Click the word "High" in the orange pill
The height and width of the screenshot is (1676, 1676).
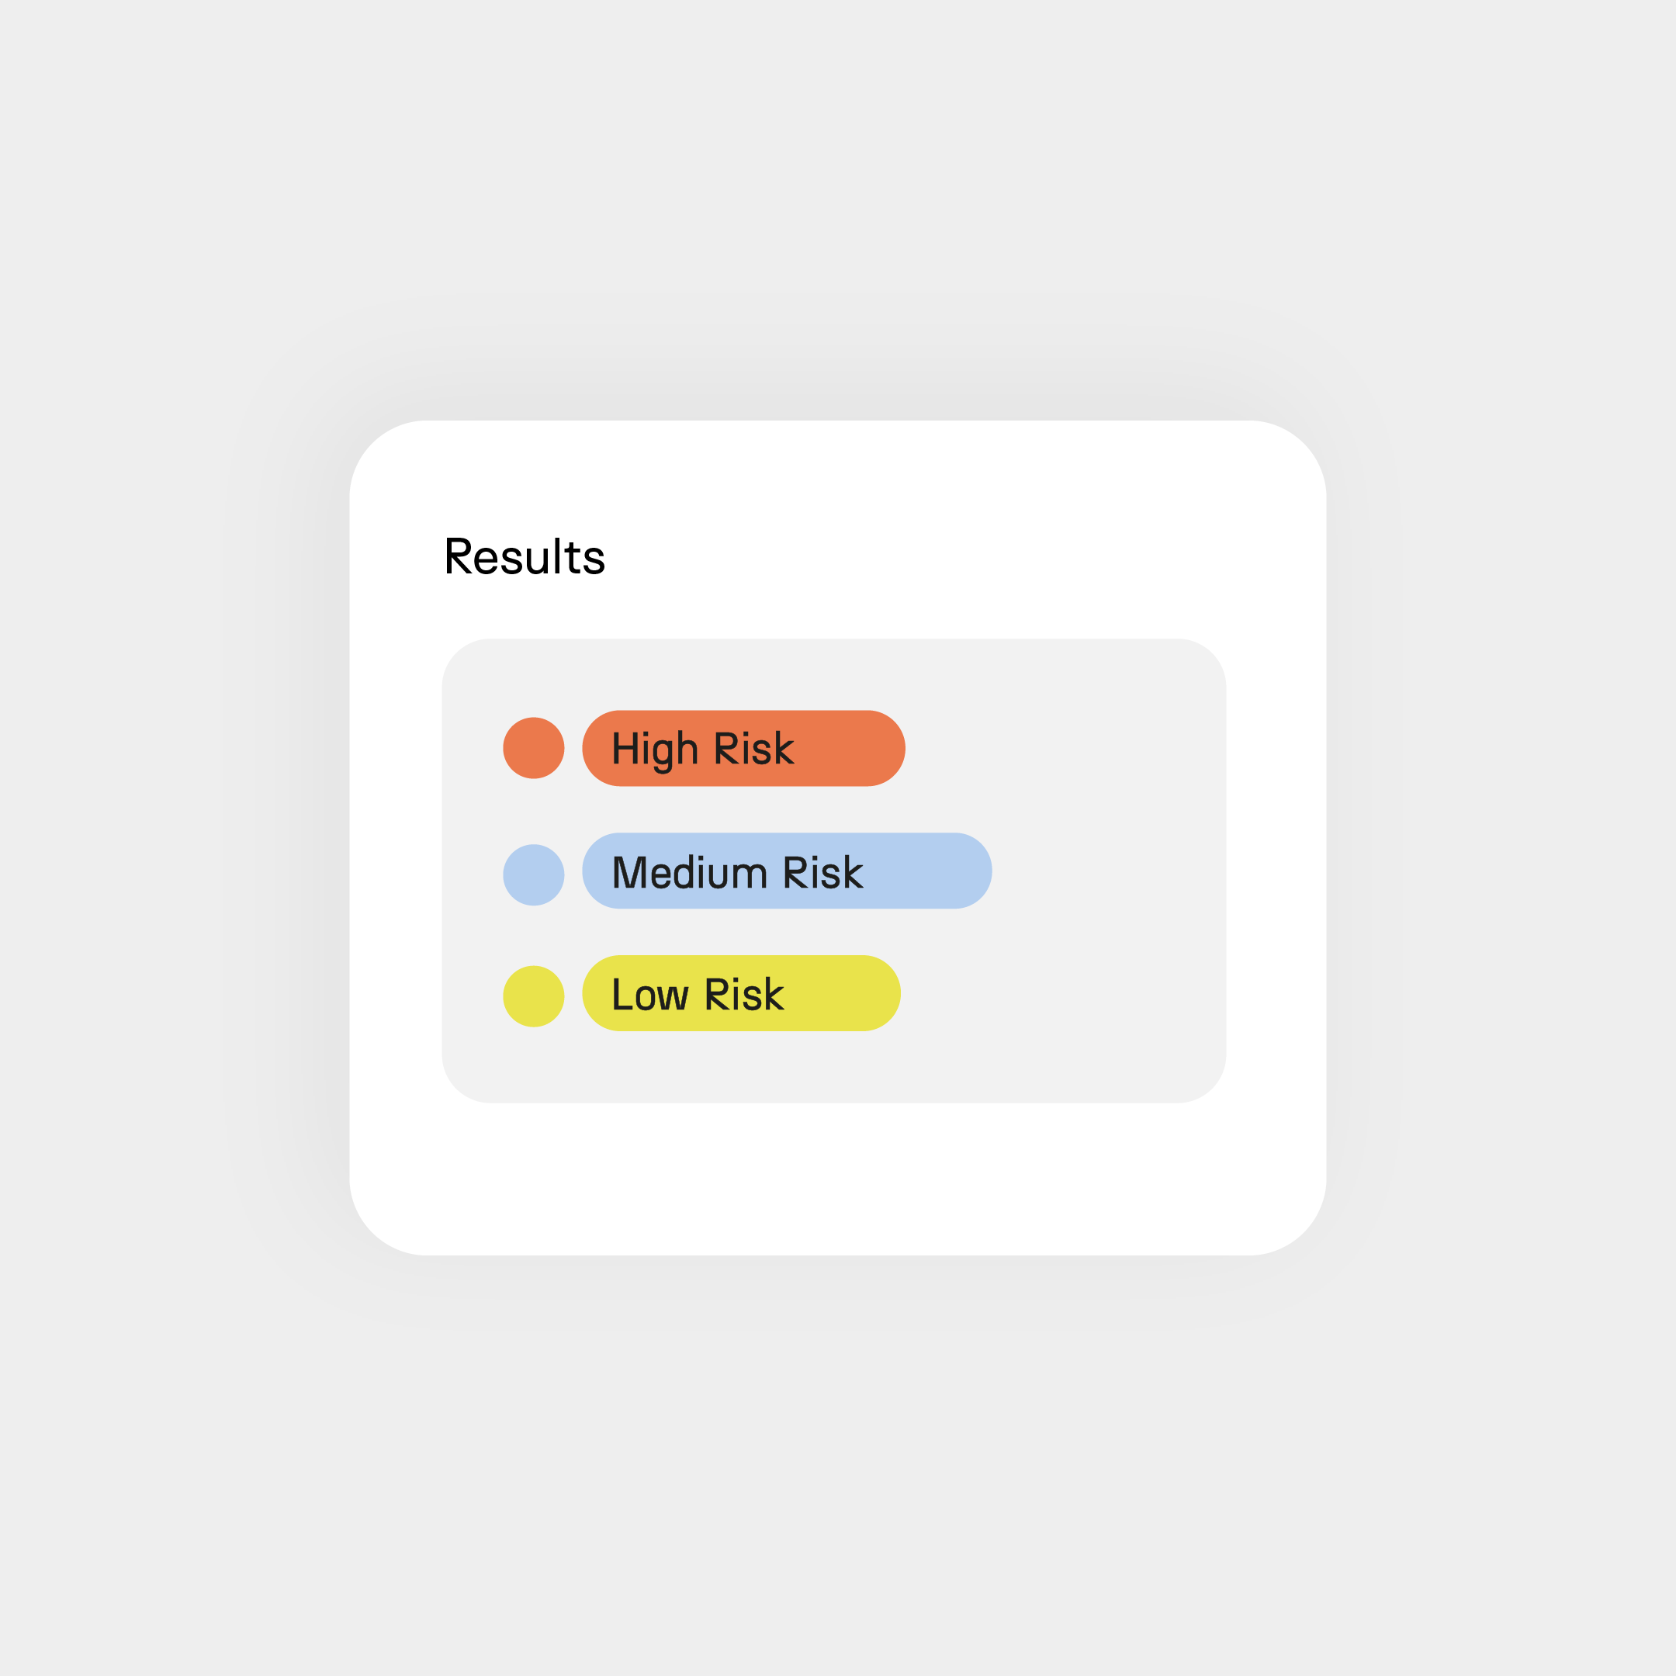pos(654,750)
